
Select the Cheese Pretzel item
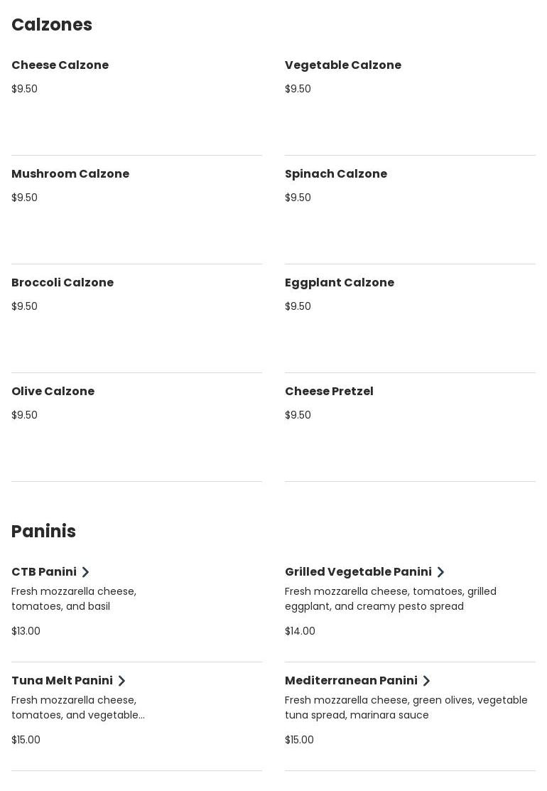coord(329,392)
